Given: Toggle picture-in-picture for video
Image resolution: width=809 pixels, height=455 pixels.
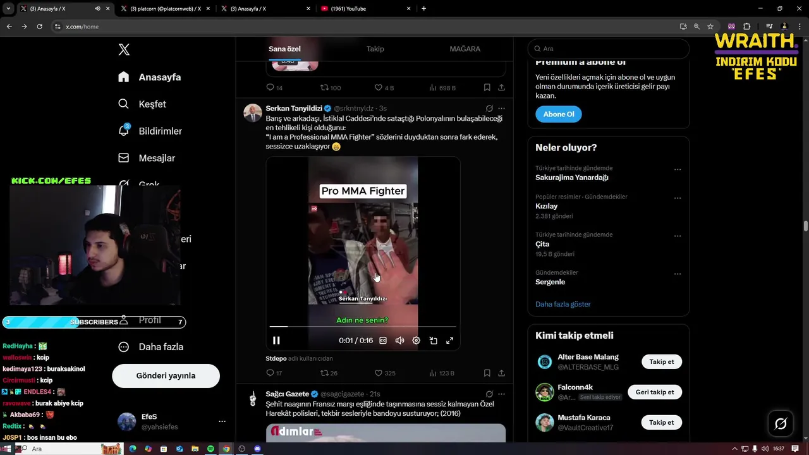Looking at the screenshot, I should pos(433,341).
